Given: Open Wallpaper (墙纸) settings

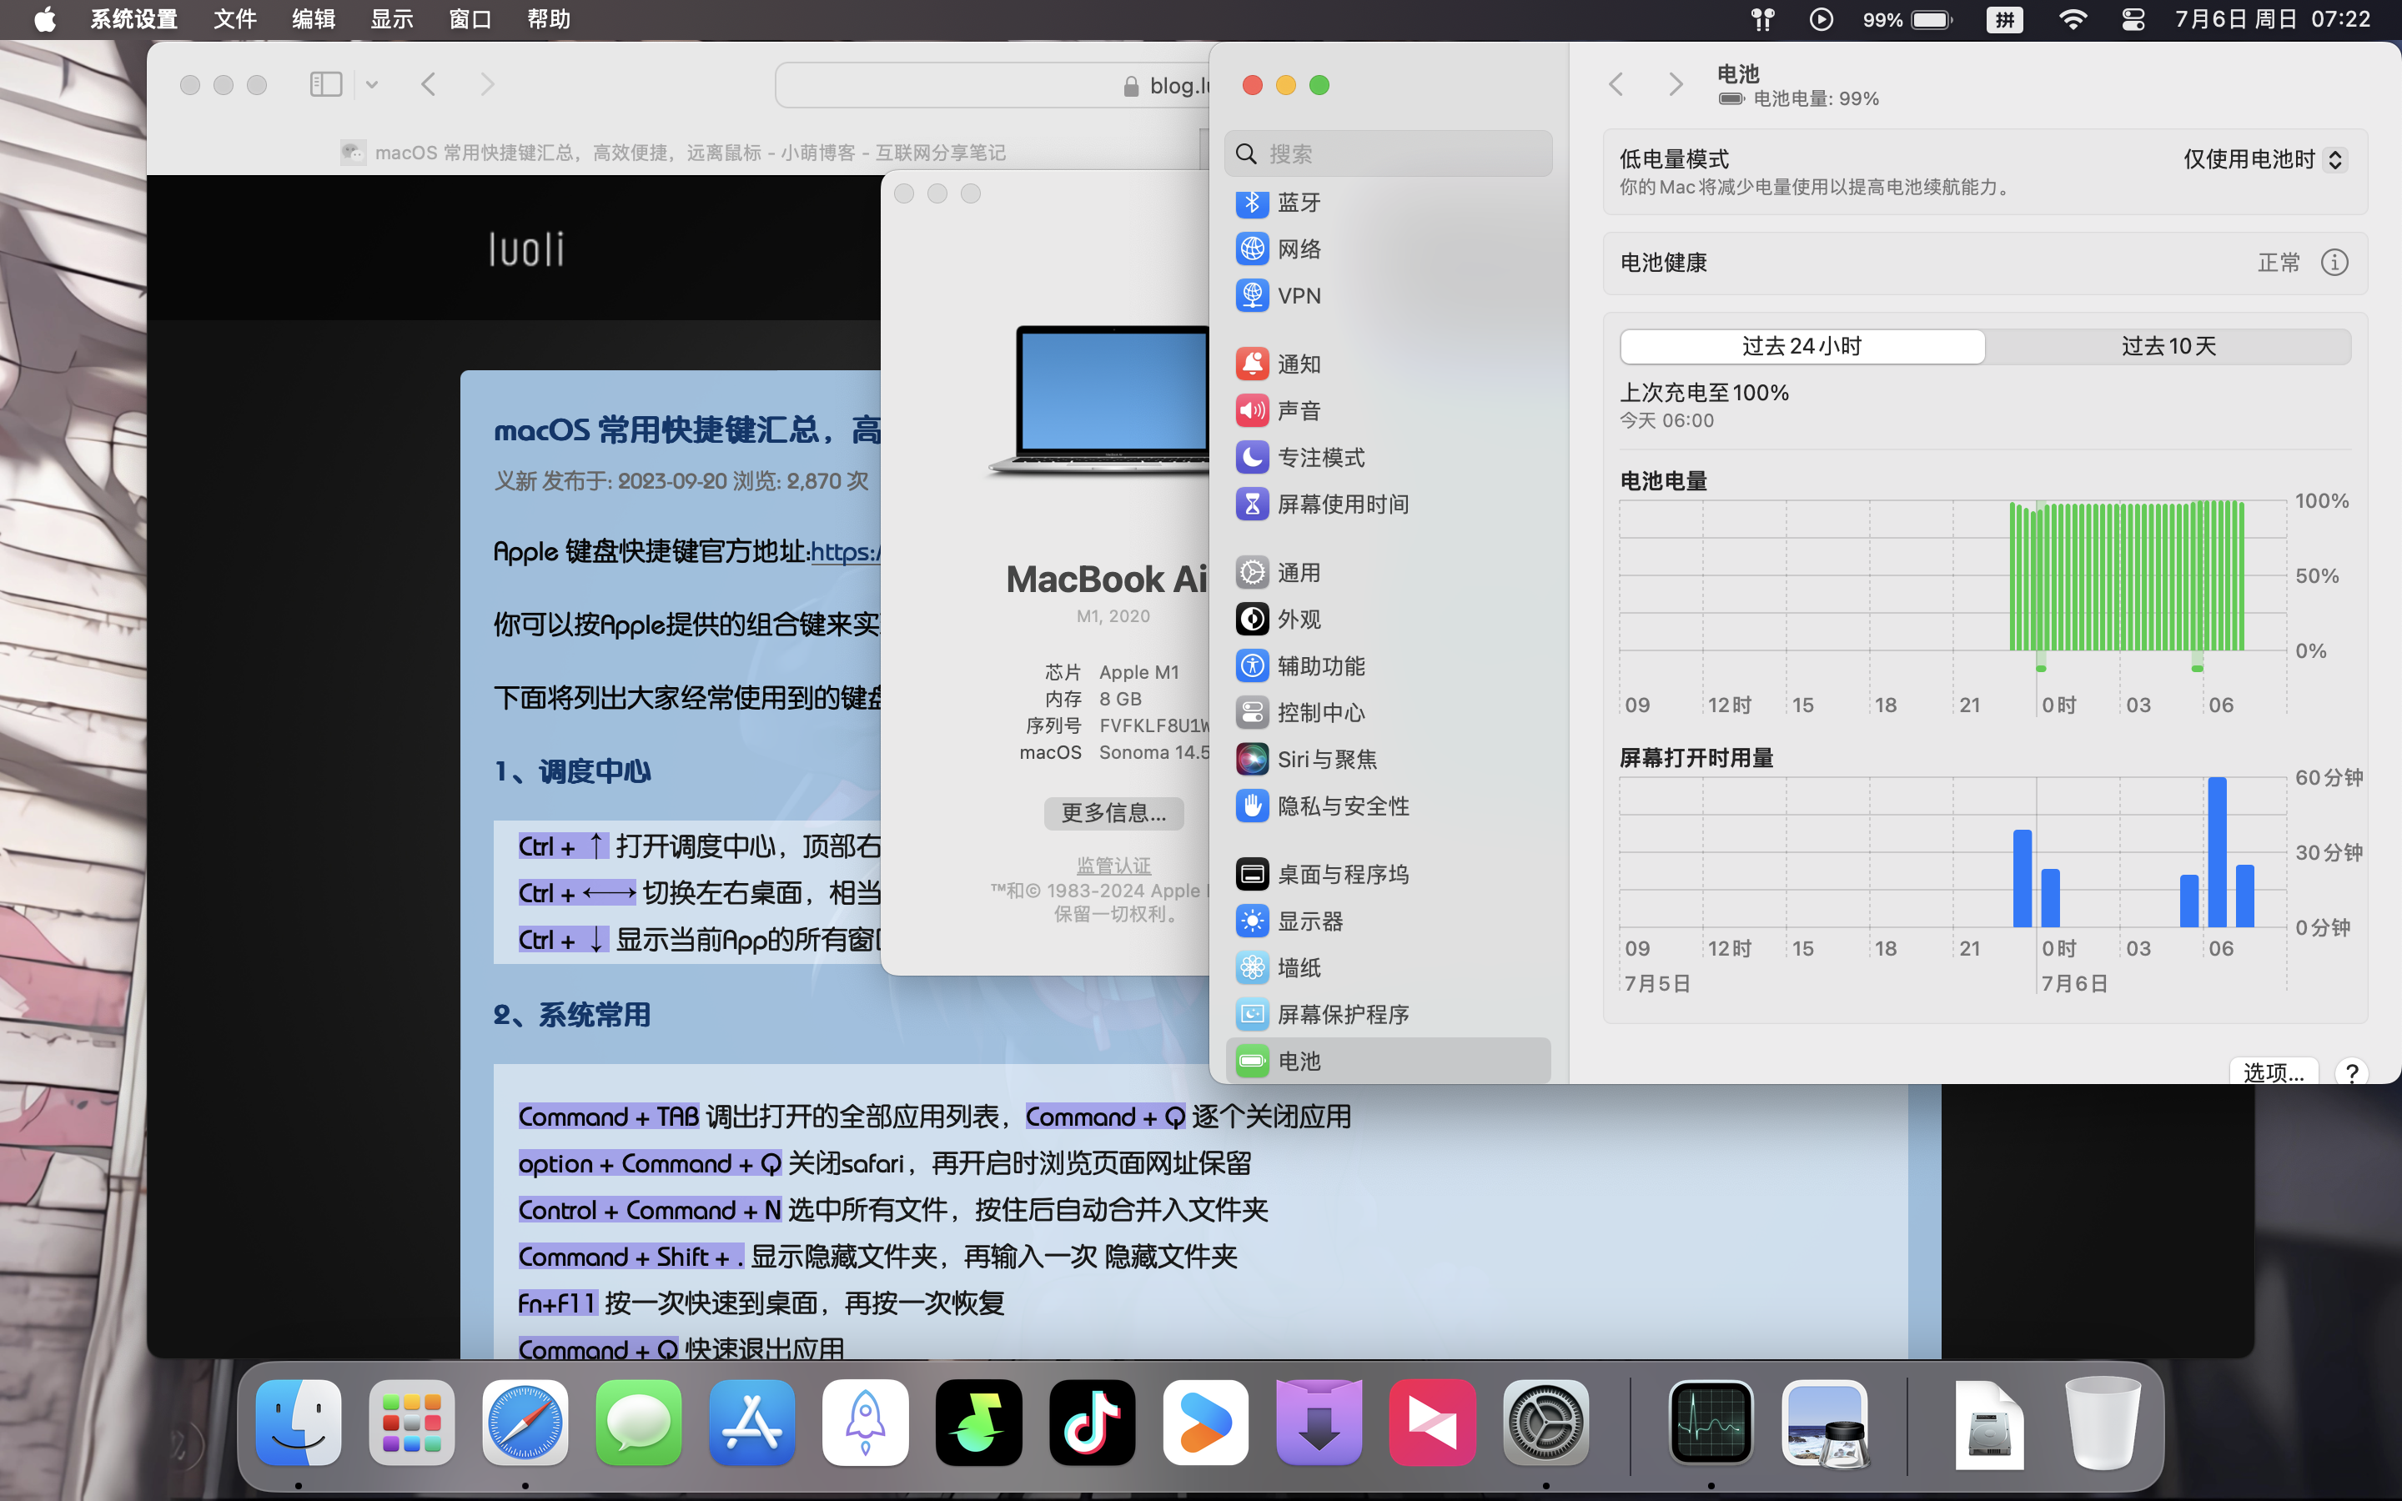Looking at the screenshot, I should (1388, 968).
